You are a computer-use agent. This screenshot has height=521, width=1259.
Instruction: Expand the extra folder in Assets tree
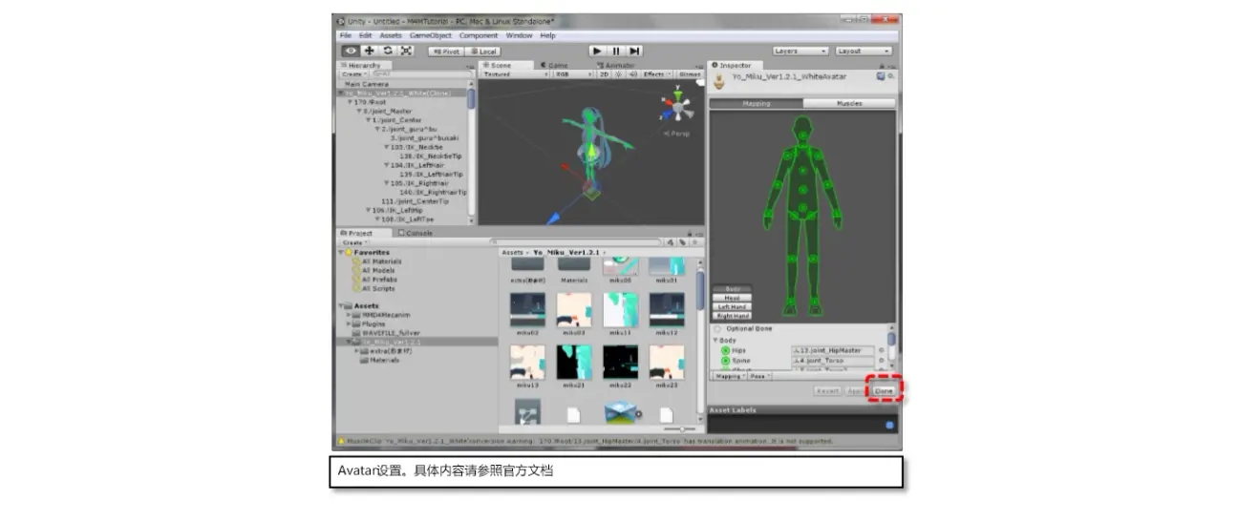[x=357, y=350]
